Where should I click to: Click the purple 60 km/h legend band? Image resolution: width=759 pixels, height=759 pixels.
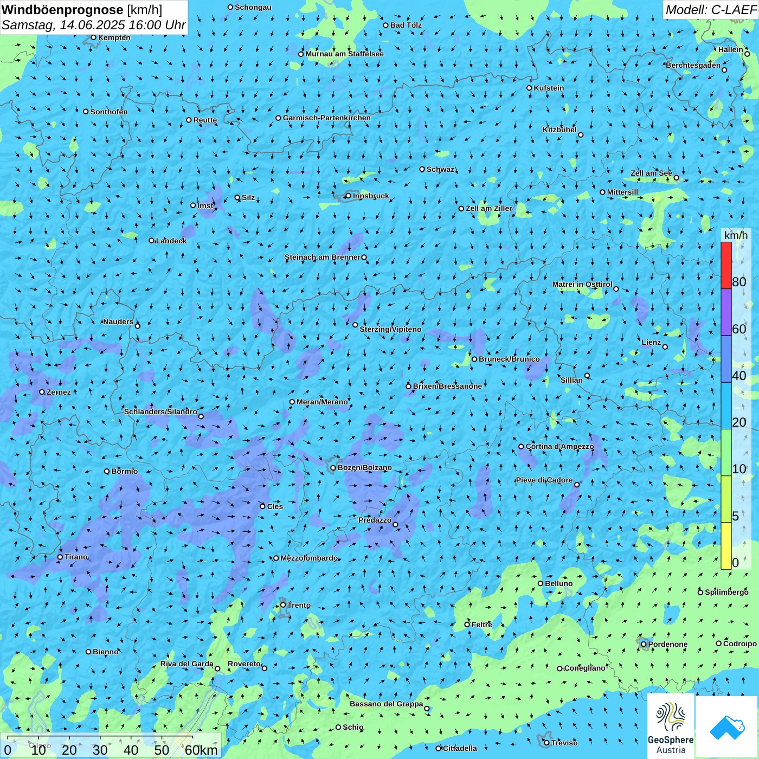[x=726, y=312]
